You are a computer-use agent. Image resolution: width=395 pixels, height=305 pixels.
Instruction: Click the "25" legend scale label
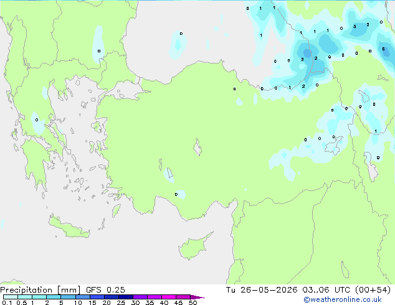point(121,303)
